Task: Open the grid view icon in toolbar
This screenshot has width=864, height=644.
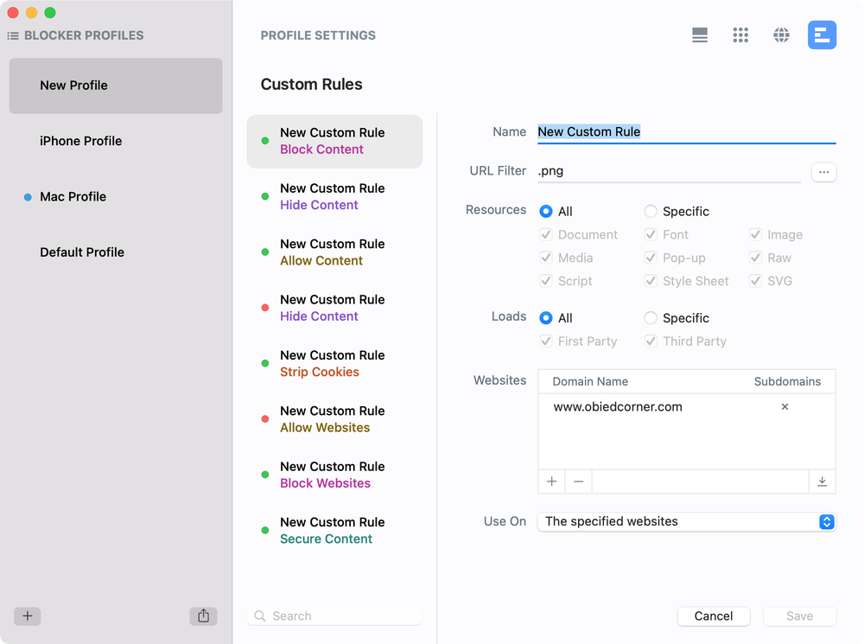Action: pos(740,35)
